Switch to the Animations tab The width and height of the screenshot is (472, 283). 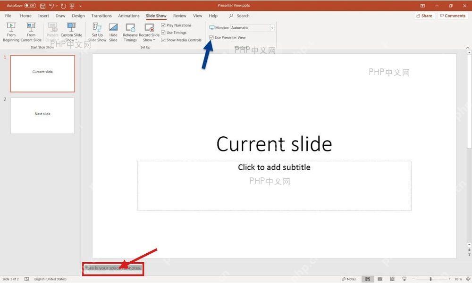click(129, 16)
